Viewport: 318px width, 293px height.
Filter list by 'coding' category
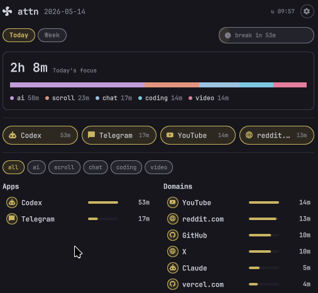126,167
